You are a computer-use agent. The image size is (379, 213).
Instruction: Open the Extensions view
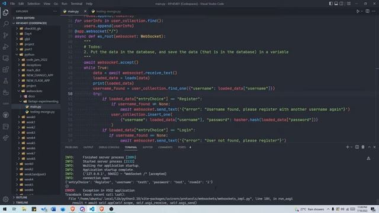click(x=5, y=70)
